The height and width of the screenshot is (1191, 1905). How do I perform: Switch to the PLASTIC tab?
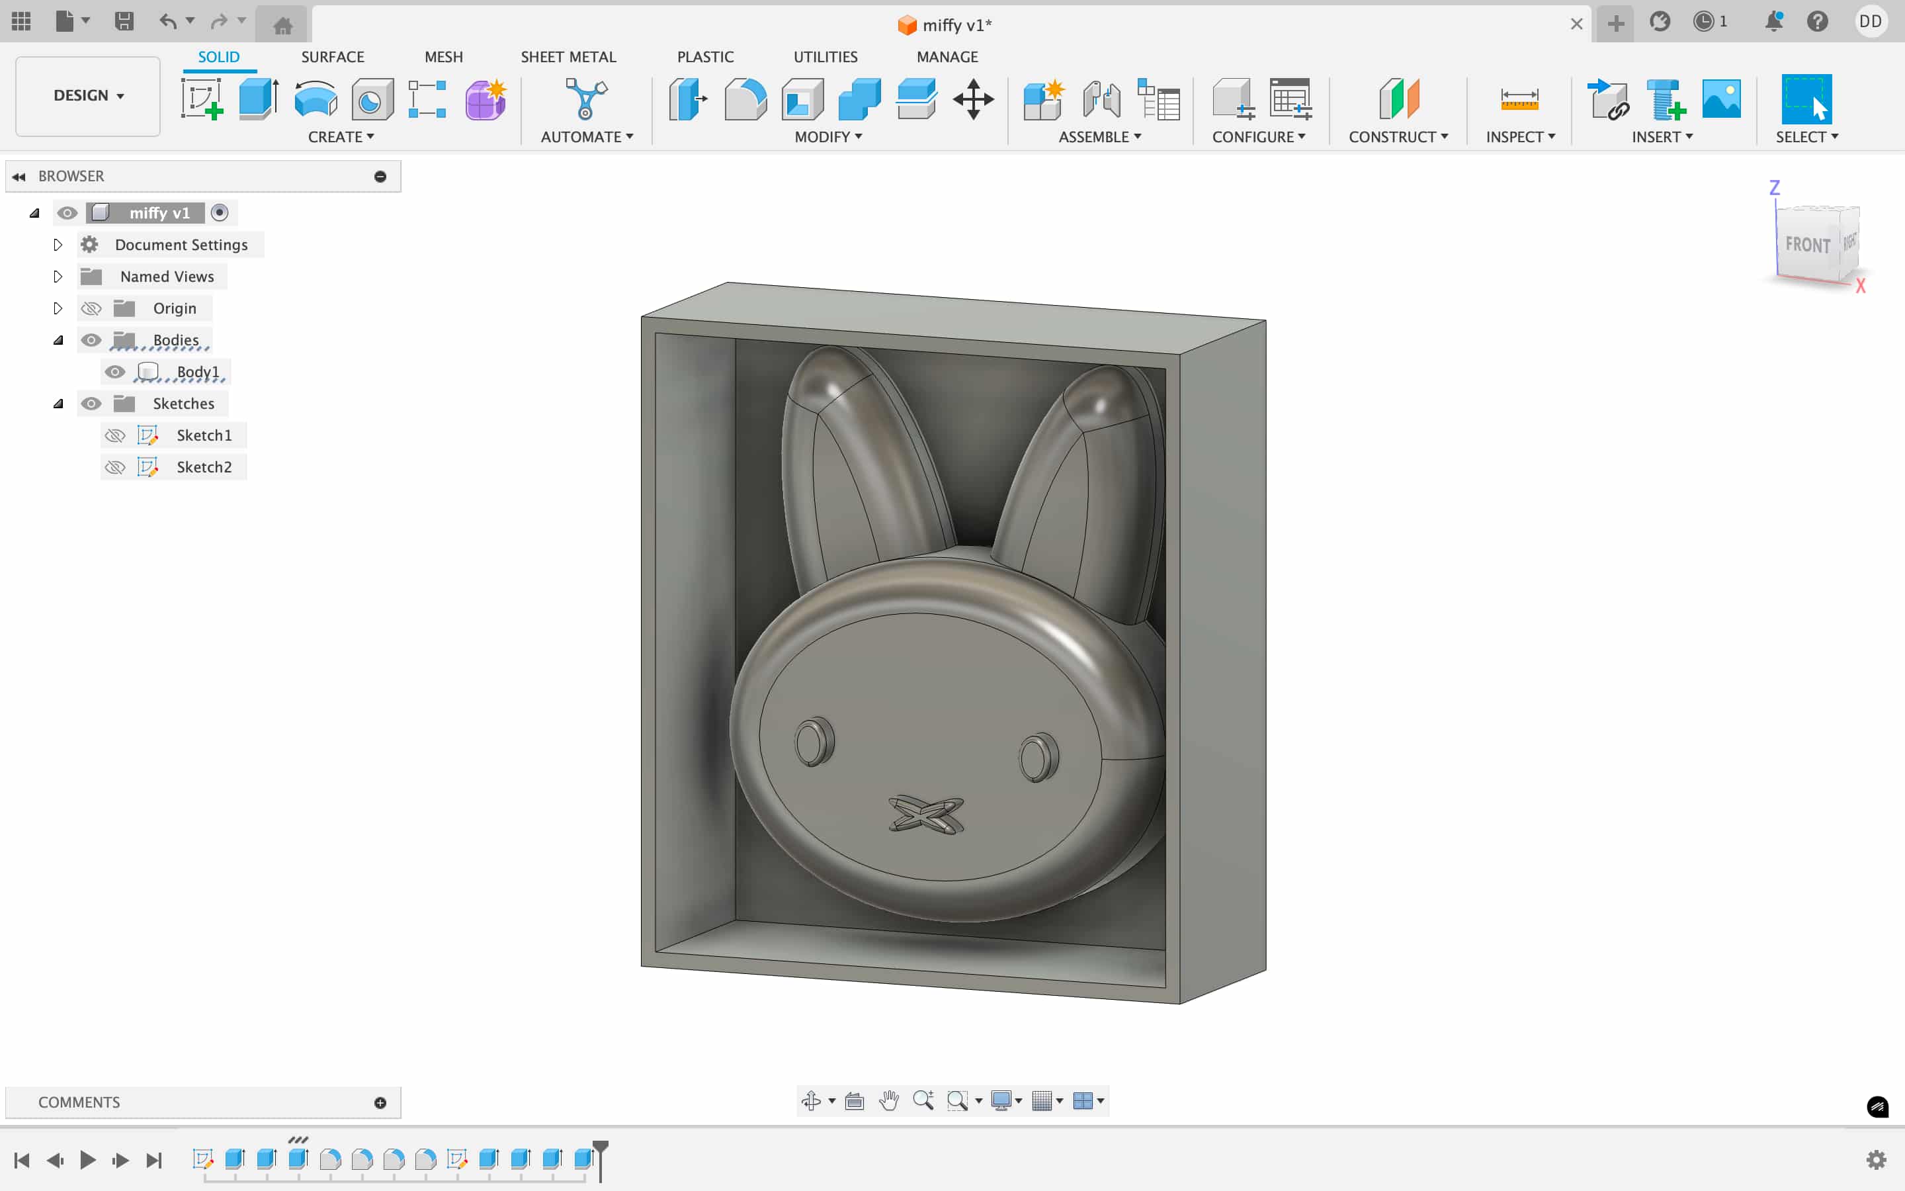[x=705, y=57]
